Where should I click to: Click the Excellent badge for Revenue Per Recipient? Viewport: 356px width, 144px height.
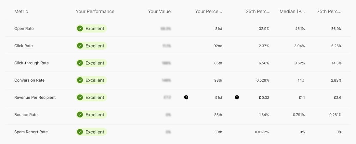pyautogui.click(x=91, y=98)
